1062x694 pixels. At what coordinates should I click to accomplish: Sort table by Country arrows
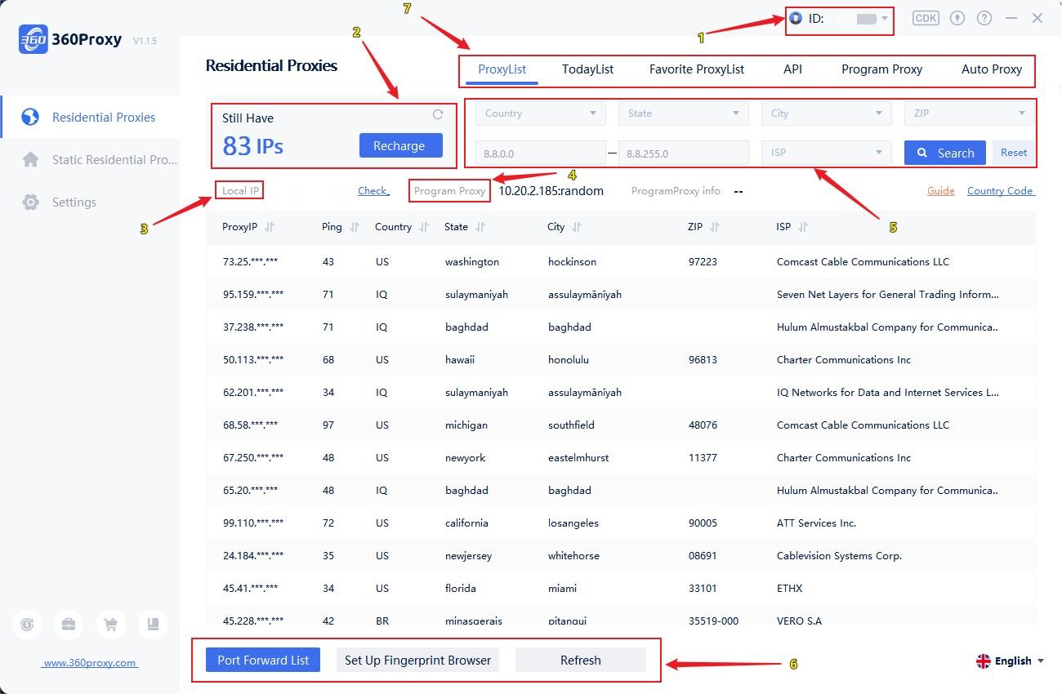424,227
